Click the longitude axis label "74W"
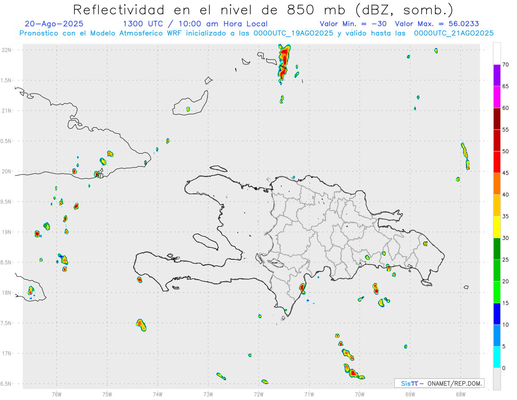The height and width of the screenshot is (400, 517). [x=158, y=394]
